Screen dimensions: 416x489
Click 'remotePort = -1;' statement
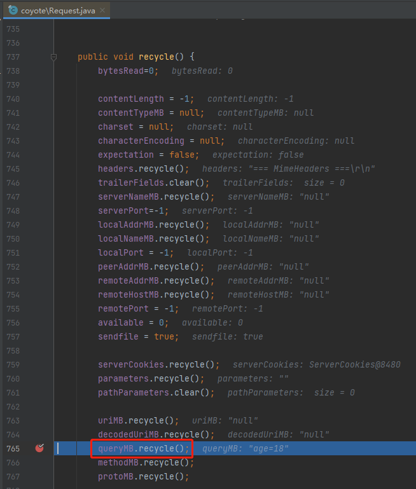[x=139, y=309]
